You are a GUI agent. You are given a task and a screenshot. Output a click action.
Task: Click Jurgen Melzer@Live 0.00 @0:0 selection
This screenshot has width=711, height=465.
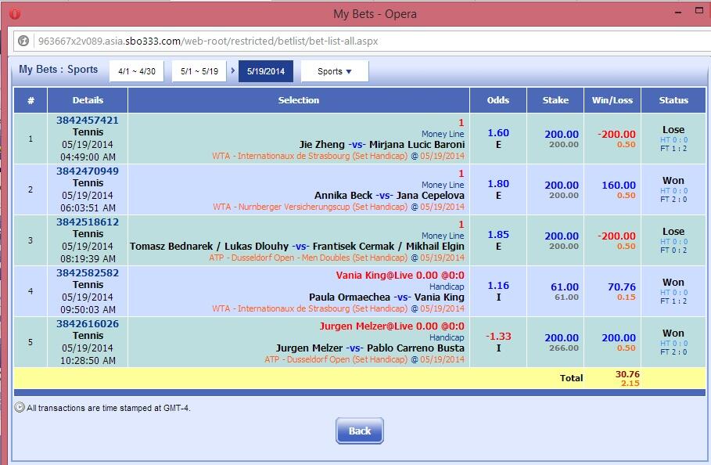[392, 326]
